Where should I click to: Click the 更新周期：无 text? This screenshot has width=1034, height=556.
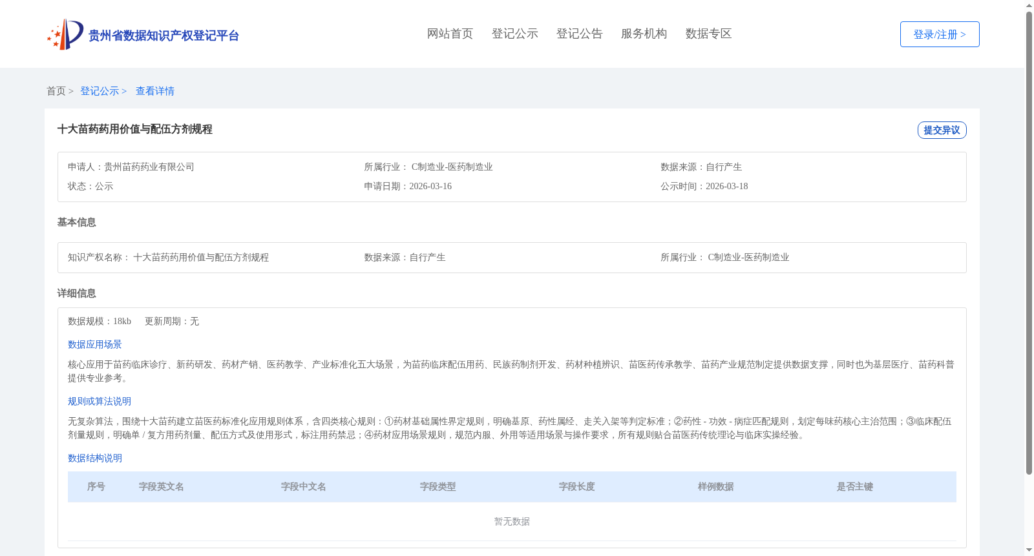coord(172,321)
